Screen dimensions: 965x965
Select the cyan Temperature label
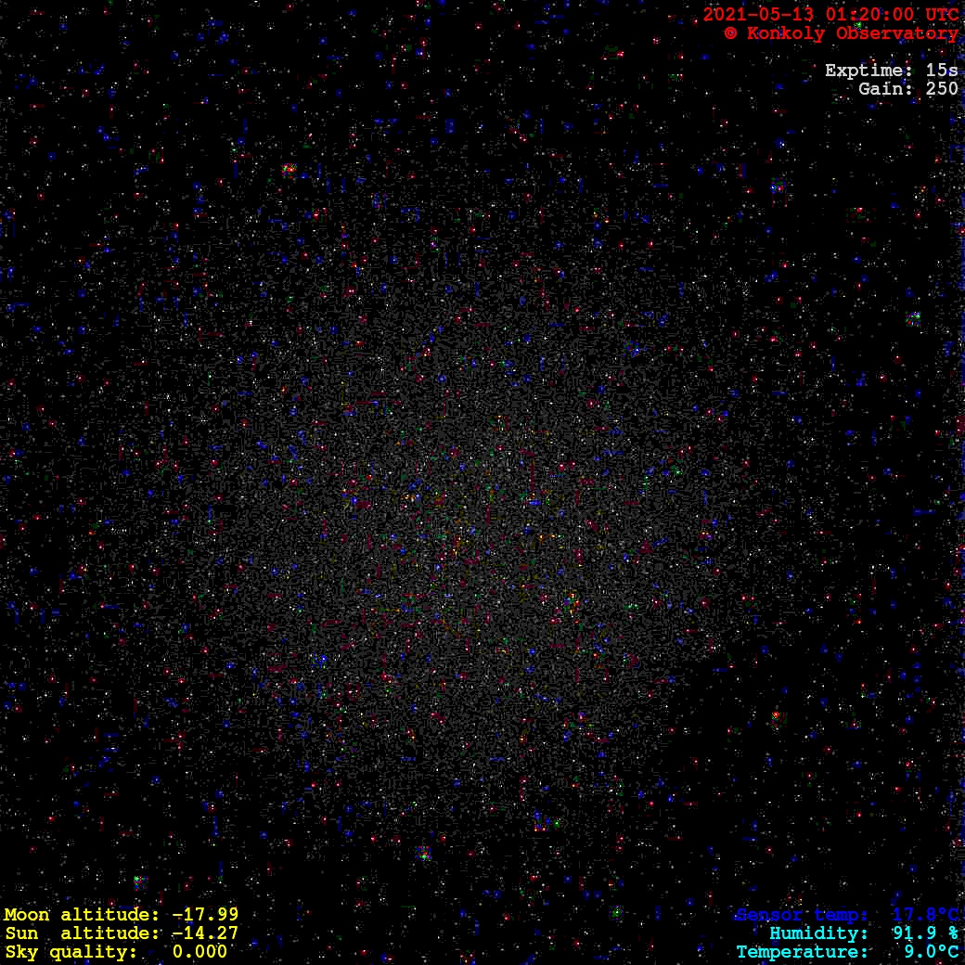coord(803,952)
